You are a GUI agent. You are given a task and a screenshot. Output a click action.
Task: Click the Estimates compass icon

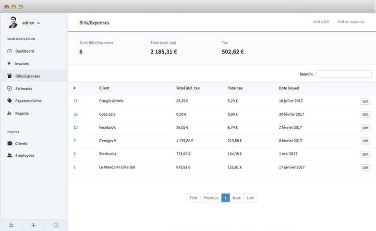pos(10,88)
